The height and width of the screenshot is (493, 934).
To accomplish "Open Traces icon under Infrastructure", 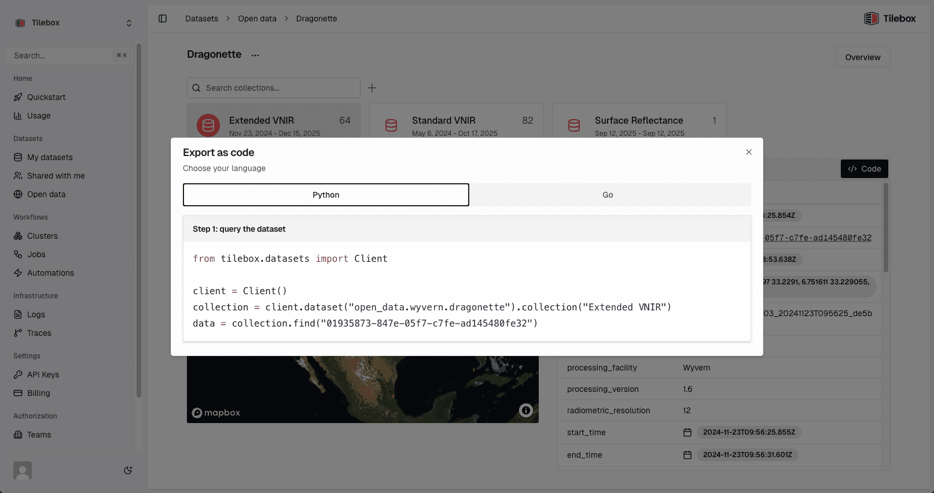I will point(18,333).
